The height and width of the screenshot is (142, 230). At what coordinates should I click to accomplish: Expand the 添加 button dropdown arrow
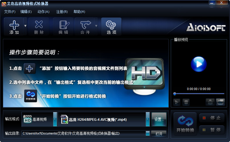click(x=25, y=26)
